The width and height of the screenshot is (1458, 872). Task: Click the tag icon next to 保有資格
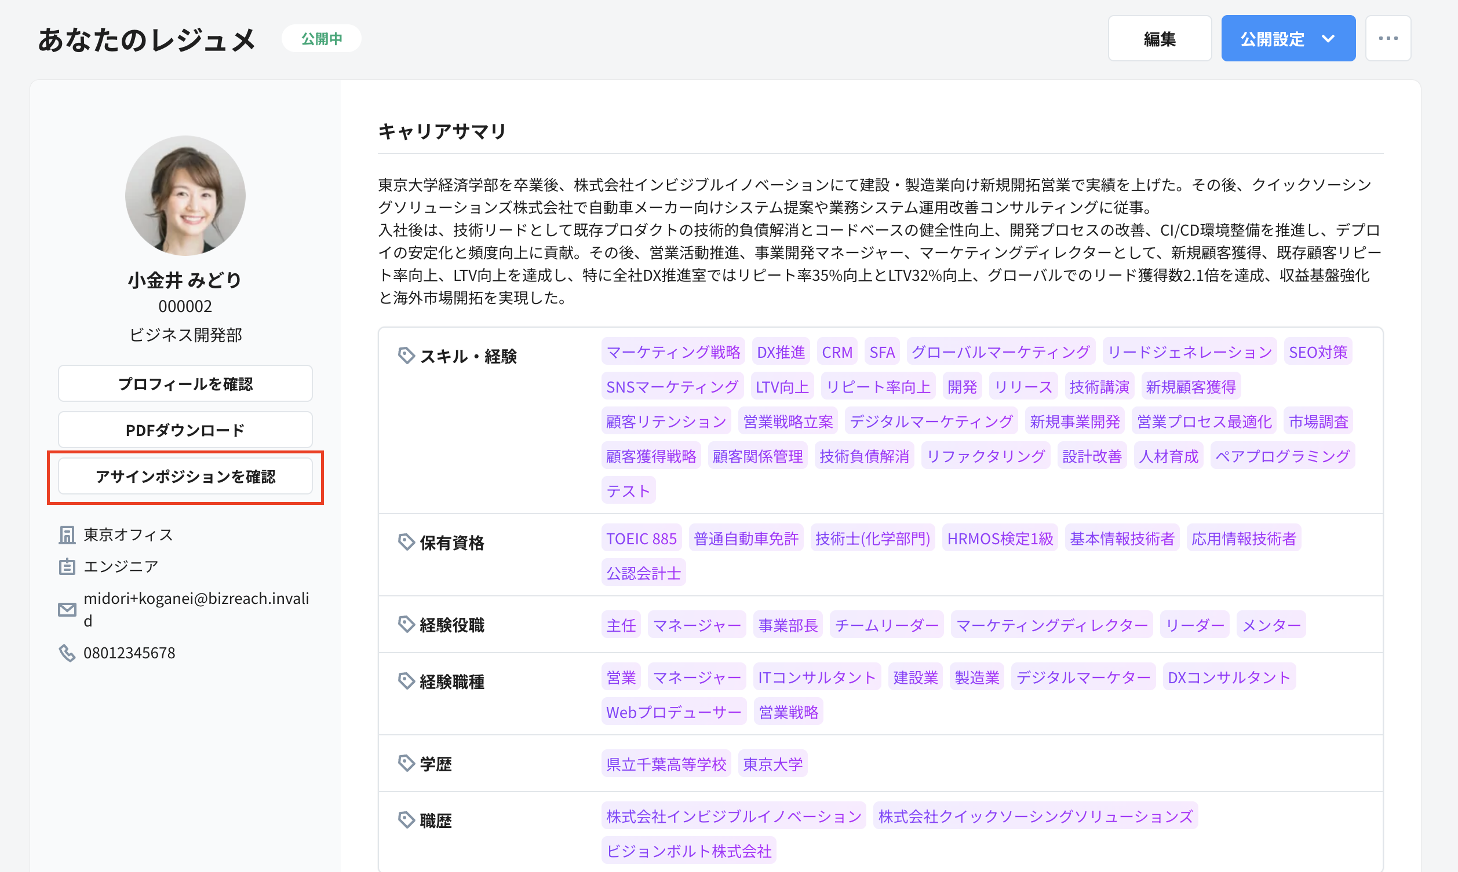pos(406,542)
